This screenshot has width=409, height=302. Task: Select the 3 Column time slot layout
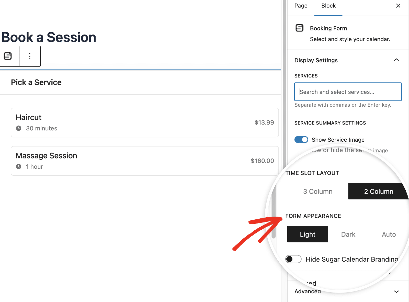pos(317,191)
